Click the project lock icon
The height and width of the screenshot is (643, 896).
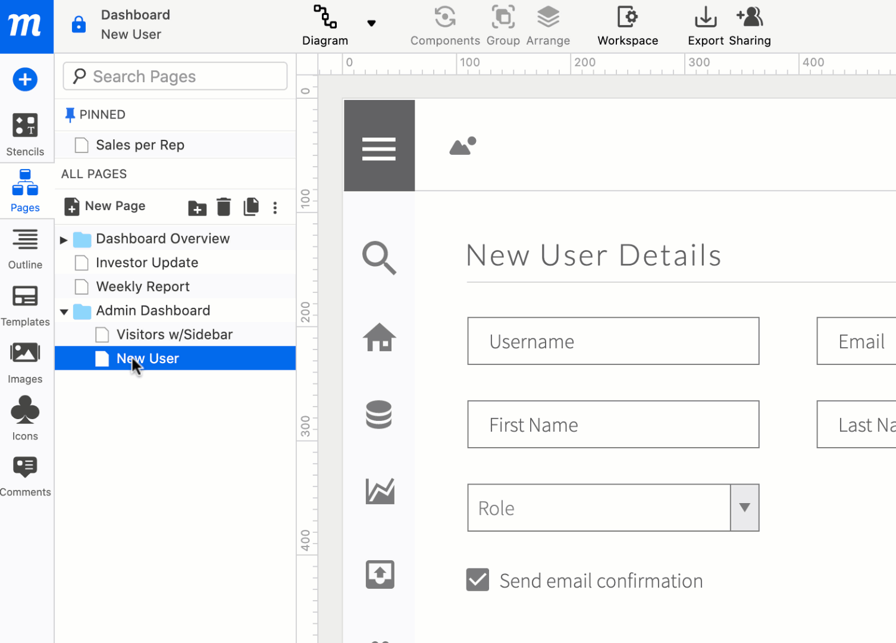(x=79, y=25)
